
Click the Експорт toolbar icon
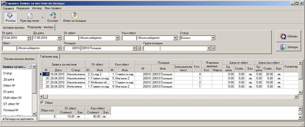click(53, 17)
